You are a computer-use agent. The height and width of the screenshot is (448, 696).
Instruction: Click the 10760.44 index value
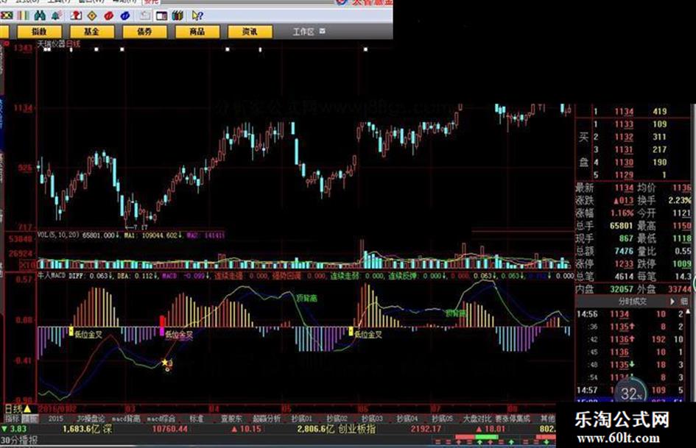170,429
